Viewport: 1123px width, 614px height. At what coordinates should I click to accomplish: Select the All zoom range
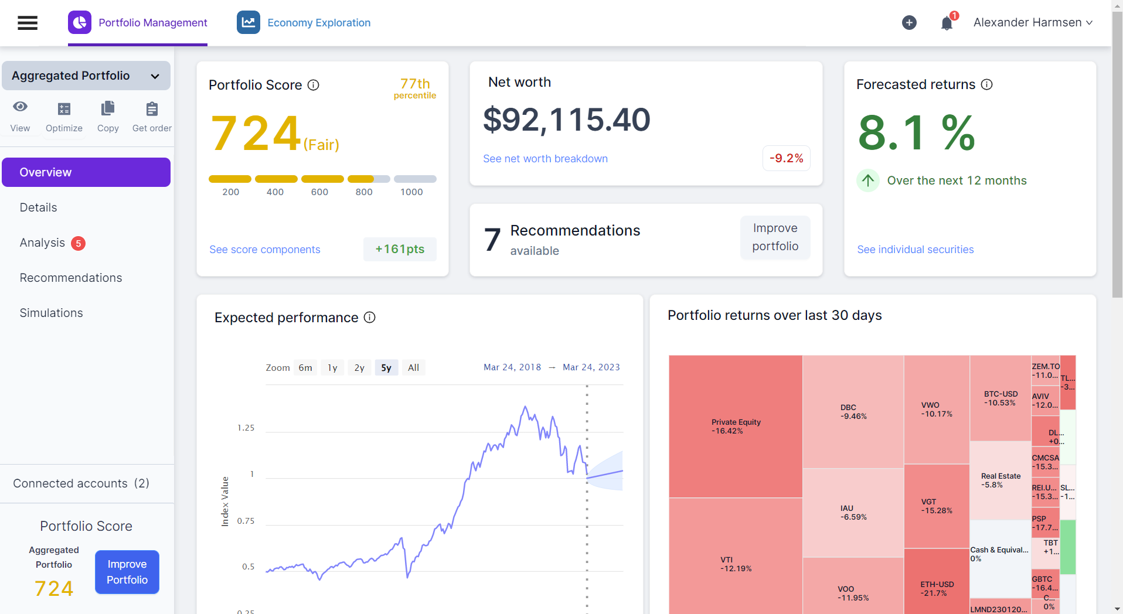[413, 367]
